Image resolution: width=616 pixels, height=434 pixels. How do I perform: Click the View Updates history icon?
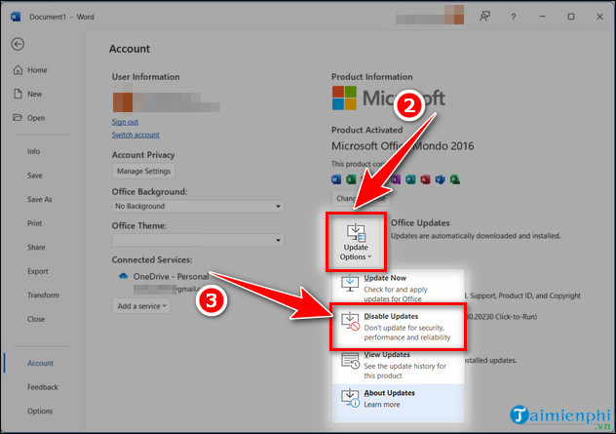(350, 361)
